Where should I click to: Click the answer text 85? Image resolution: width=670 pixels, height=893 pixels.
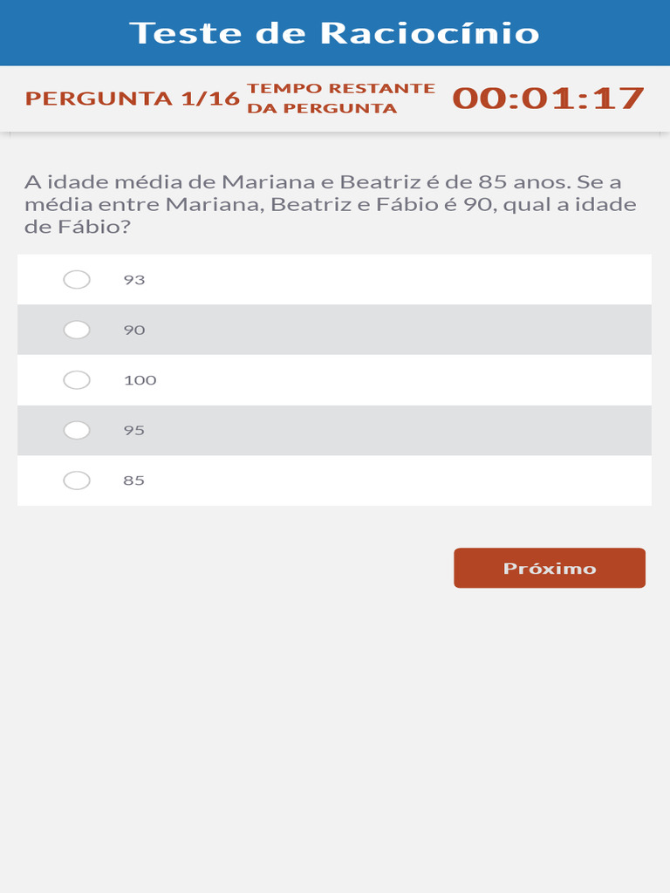click(x=134, y=481)
